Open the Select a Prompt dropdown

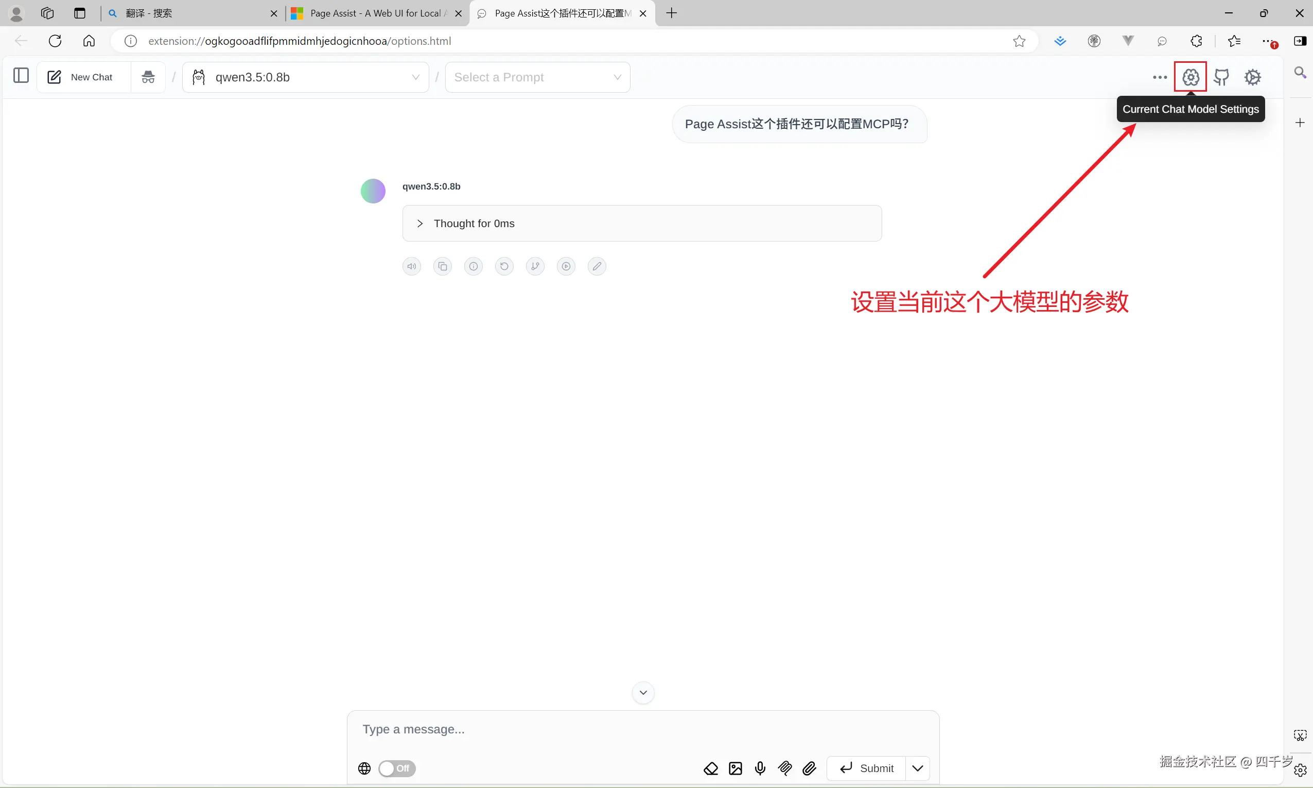[537, 76]
